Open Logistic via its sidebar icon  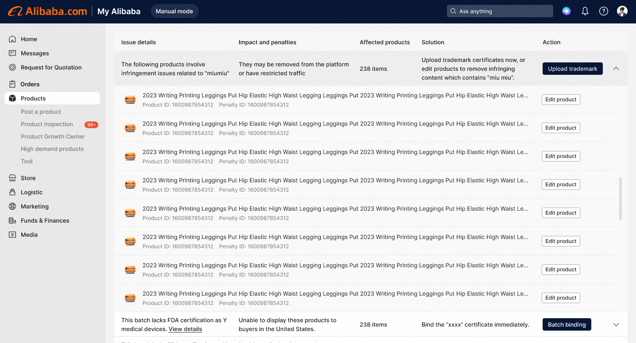pos(12,192)
